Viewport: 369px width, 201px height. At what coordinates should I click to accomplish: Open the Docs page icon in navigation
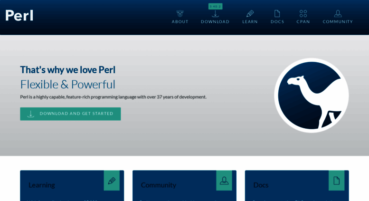[x=277, y=13]
